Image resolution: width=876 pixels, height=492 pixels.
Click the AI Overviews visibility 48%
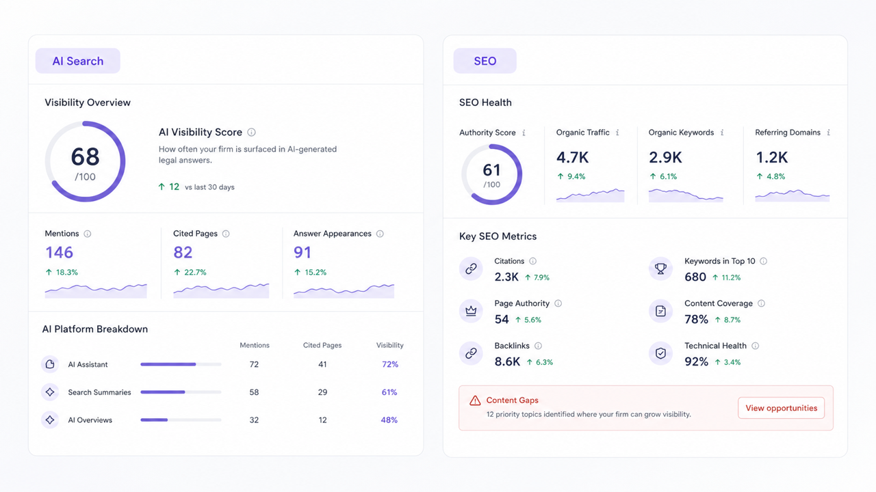(389, 420)
